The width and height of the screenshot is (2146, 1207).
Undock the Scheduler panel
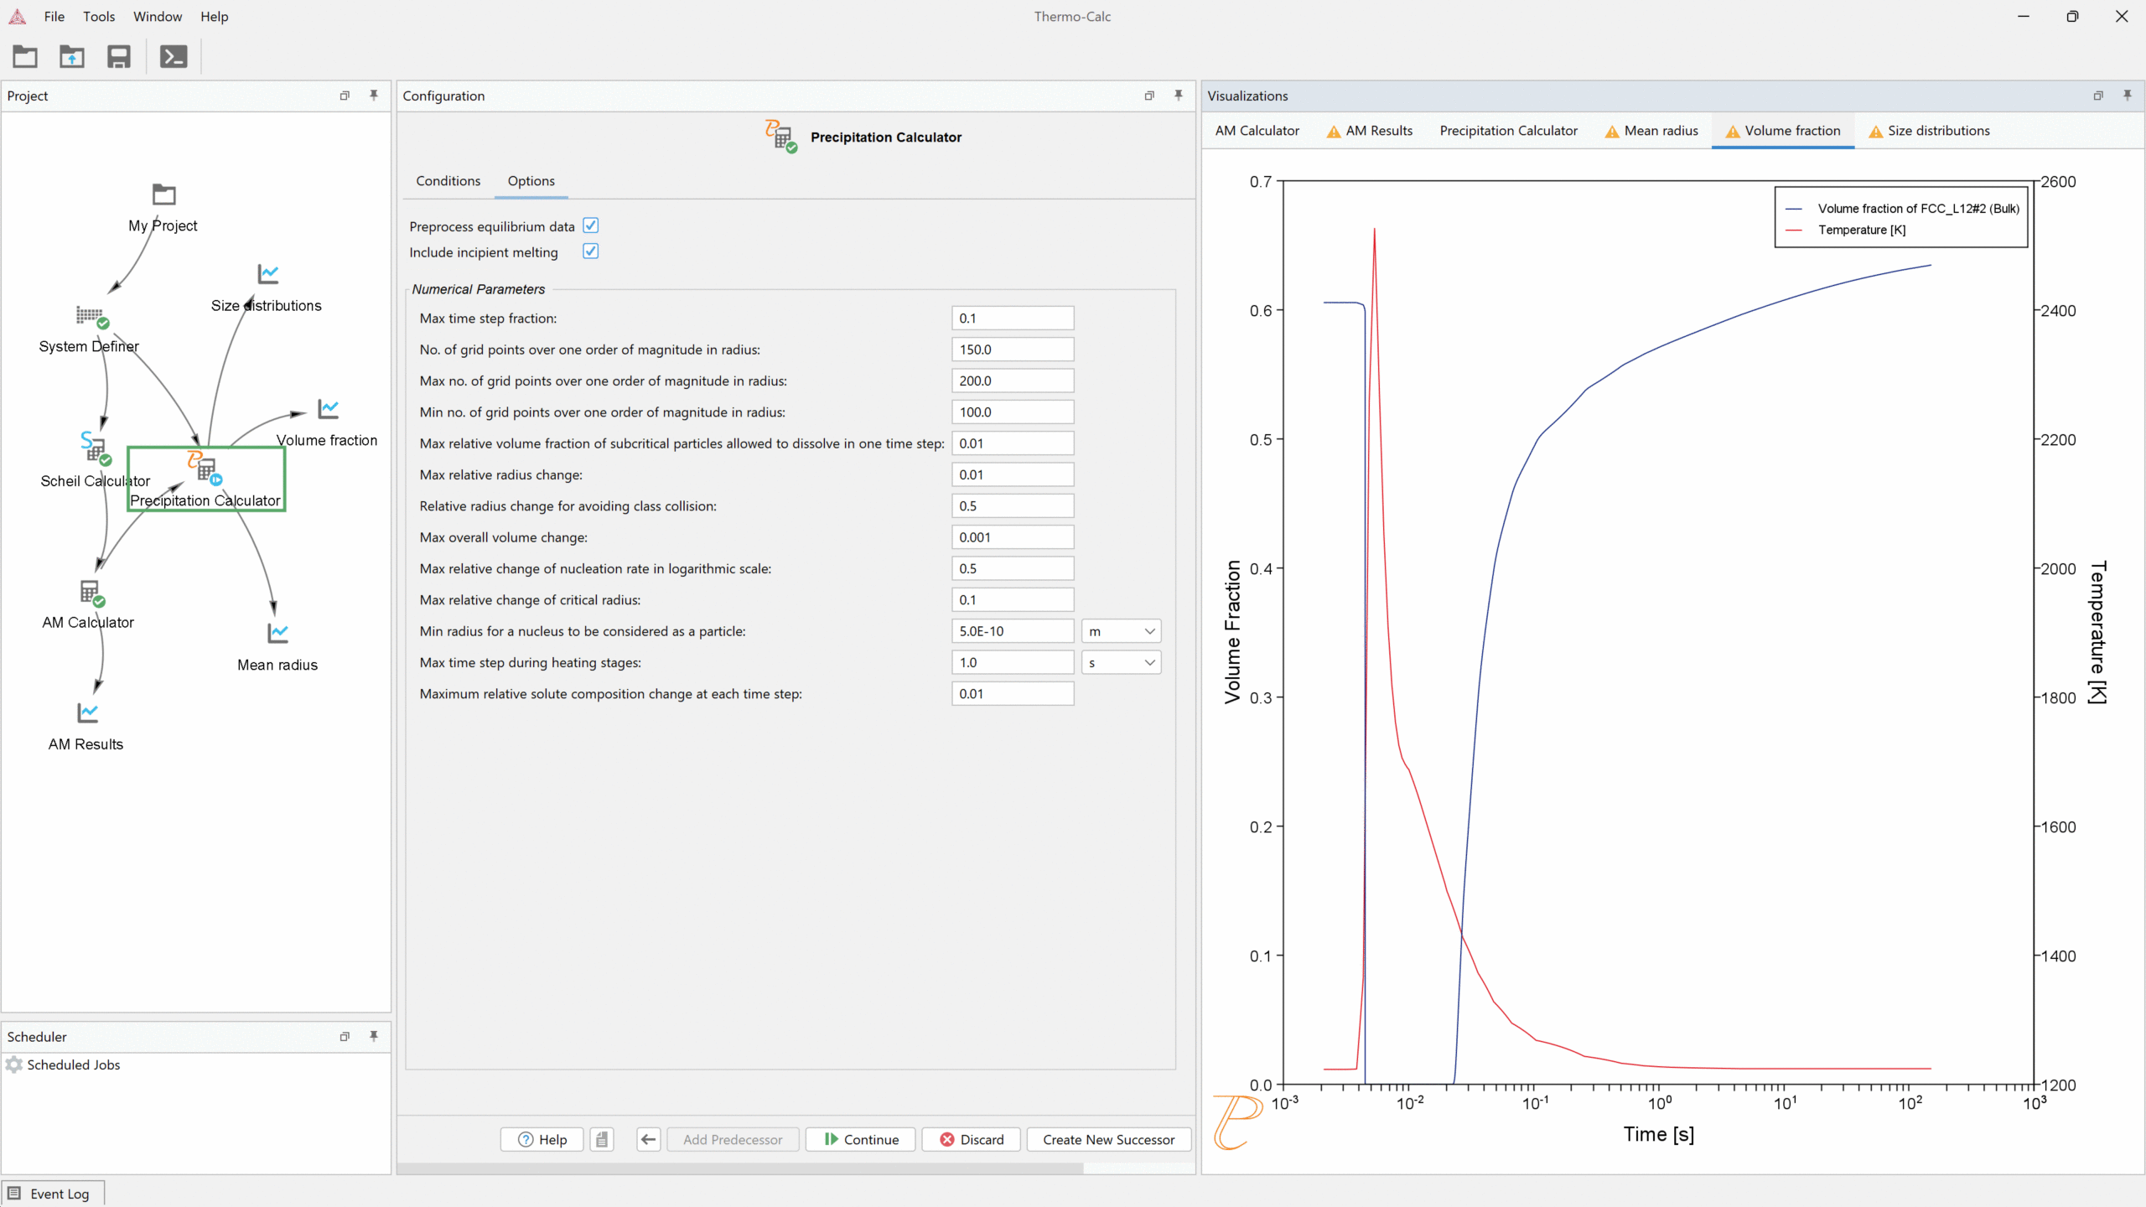345,1037
